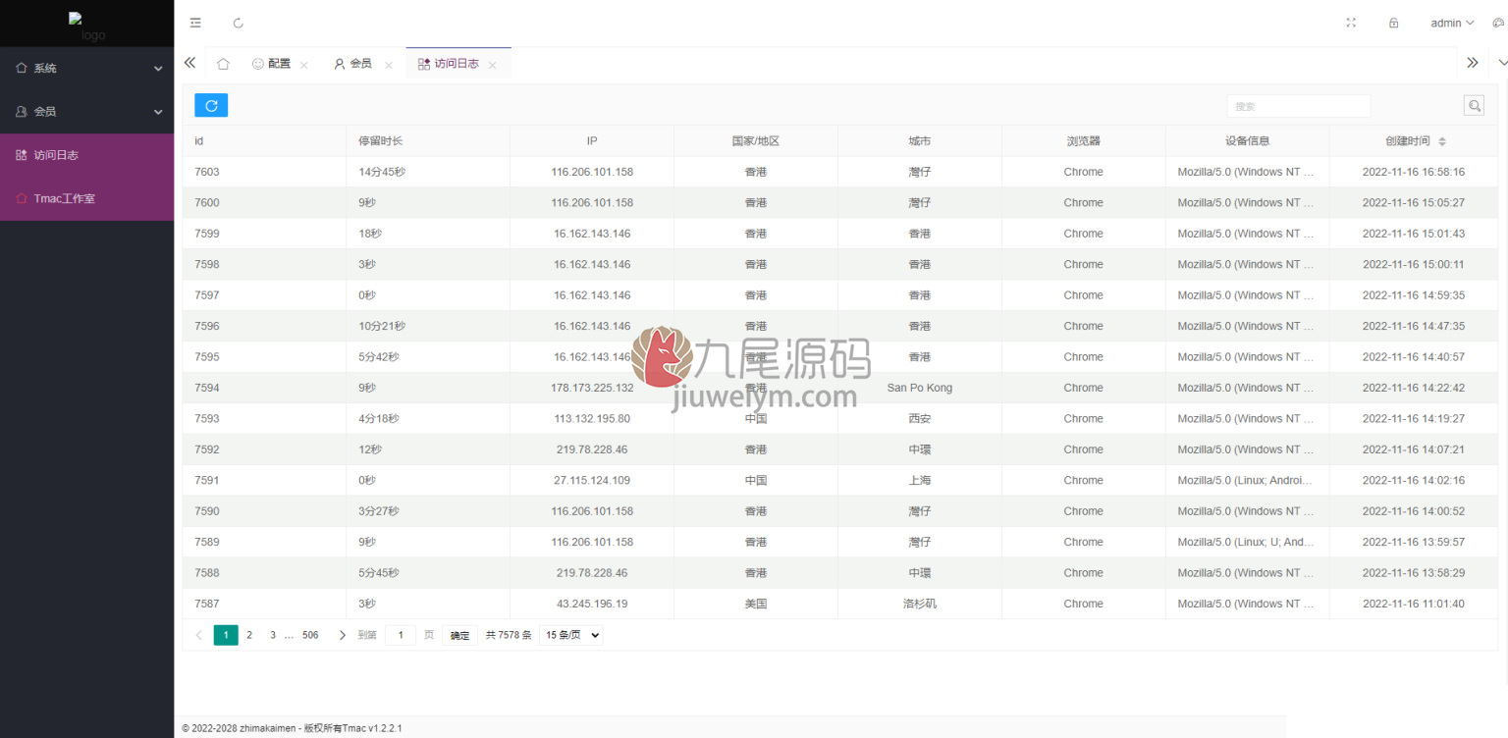Image resolution: width=1508 pixels, height=738 pixels.
Task: Click the 14分45秒 duration cell
Action: click(428, 172)
